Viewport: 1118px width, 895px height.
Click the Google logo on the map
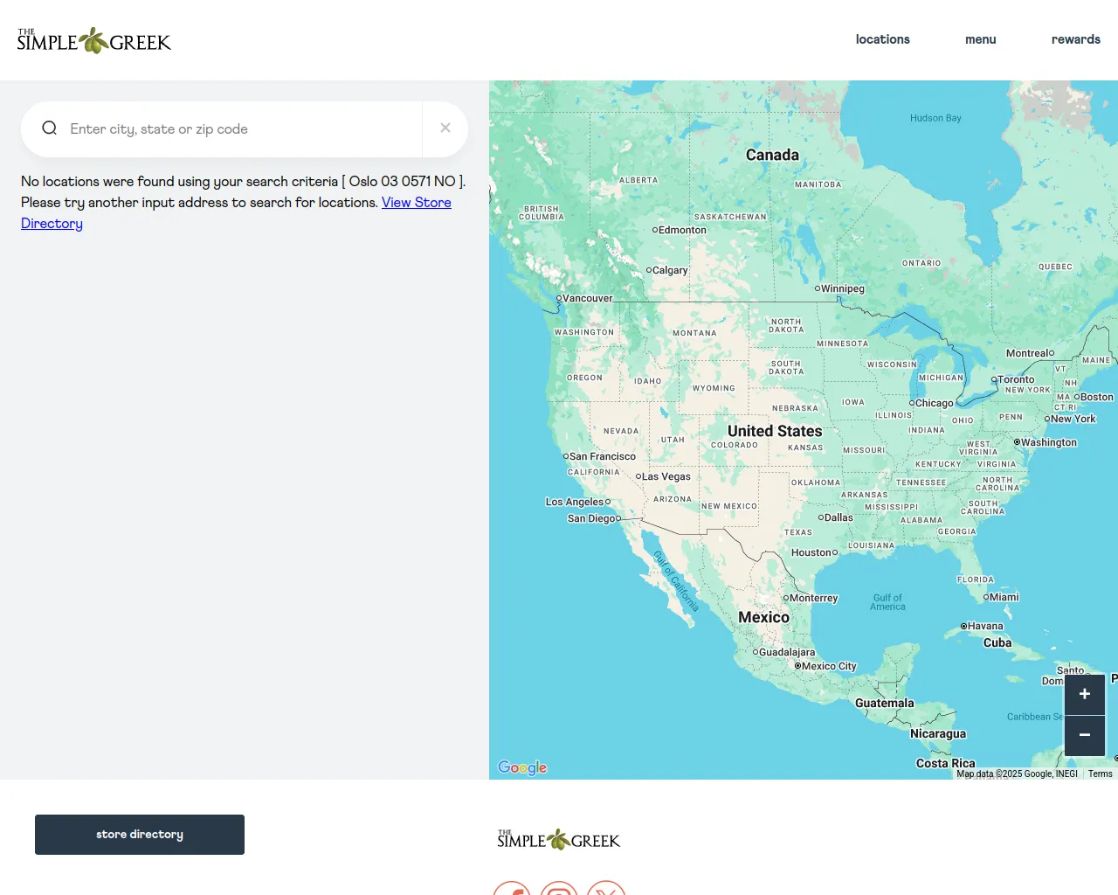(522, 767)
